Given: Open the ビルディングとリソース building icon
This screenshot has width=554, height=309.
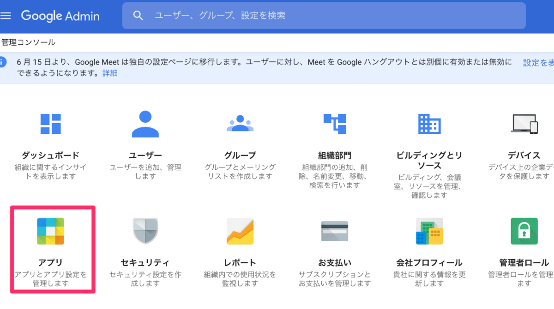Looking at the screenshot, I should (429, 124).
